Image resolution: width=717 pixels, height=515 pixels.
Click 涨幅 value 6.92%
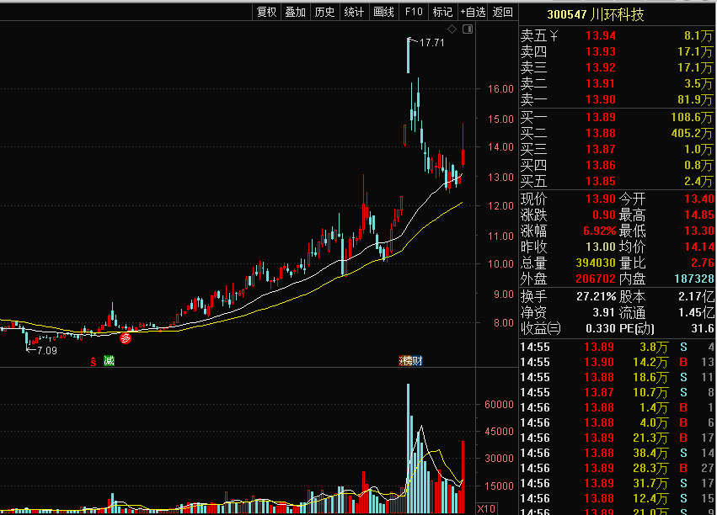click(600, 231)
